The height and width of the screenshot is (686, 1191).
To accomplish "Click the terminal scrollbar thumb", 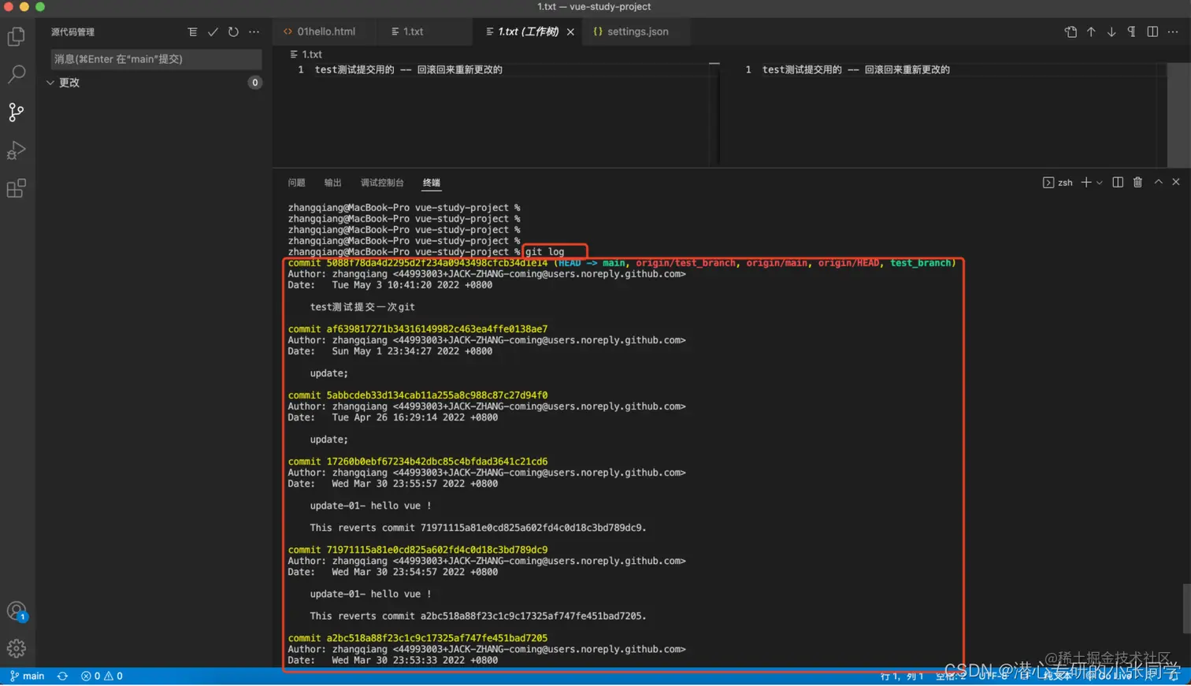I will 1186,608.
